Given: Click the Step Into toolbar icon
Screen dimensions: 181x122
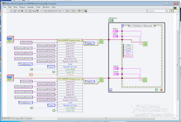Looking at the screenshot, I should coord(34,11).
